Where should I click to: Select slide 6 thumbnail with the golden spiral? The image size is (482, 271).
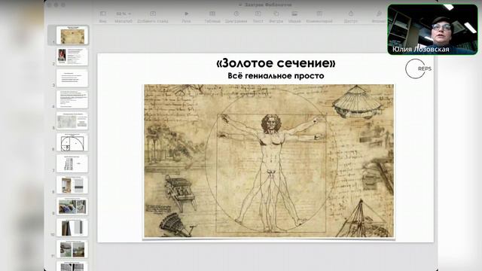tap(72, 142)
